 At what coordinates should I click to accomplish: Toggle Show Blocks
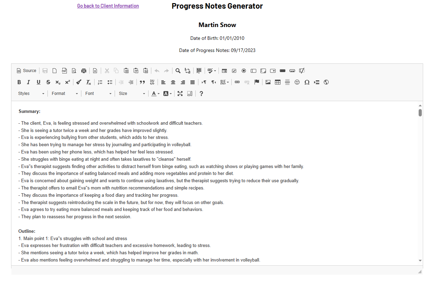pos(190,94)
